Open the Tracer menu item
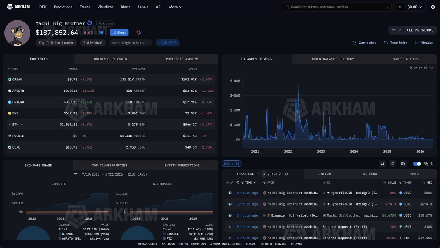440x248 pixels. (85, 7)
